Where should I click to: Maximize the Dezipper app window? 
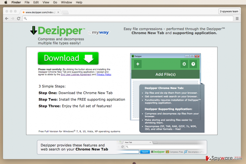click(x=192, y=56)
